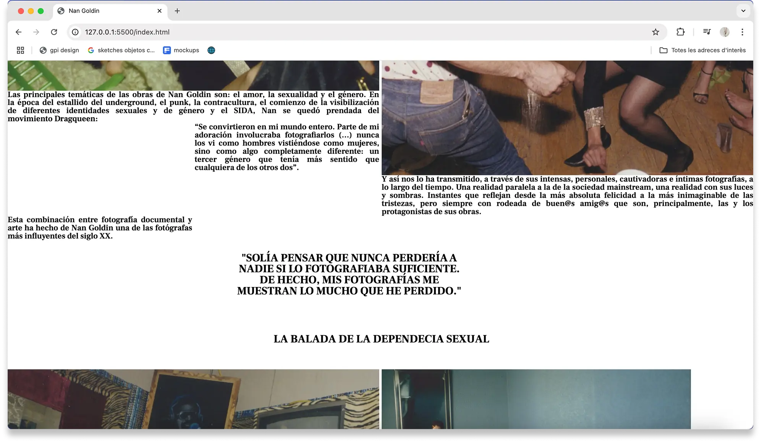This screenshot has height=442, width=759.
Task: Open media controls icon in toolbar
Action: click(x=707, y=32)
